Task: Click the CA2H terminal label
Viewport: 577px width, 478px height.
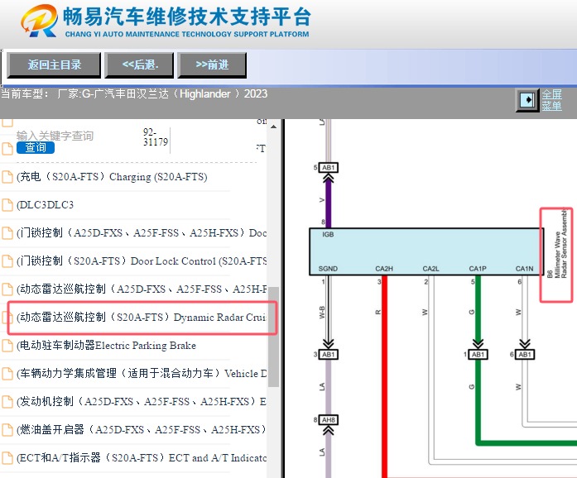Action: pos(384,269)
